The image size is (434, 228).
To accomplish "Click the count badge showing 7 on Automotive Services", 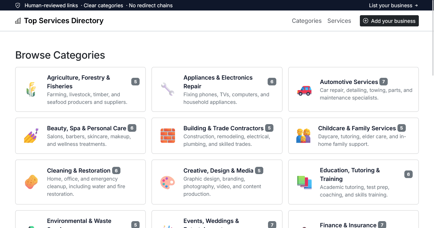I will 383,81.
